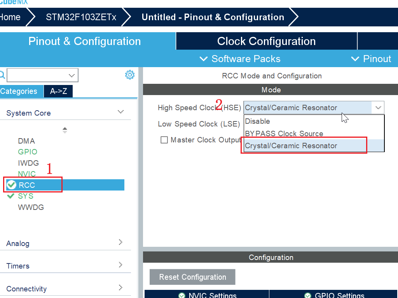398x298 pixels.
Task: Click the search magnifier icon
Action: click(2, 75)
